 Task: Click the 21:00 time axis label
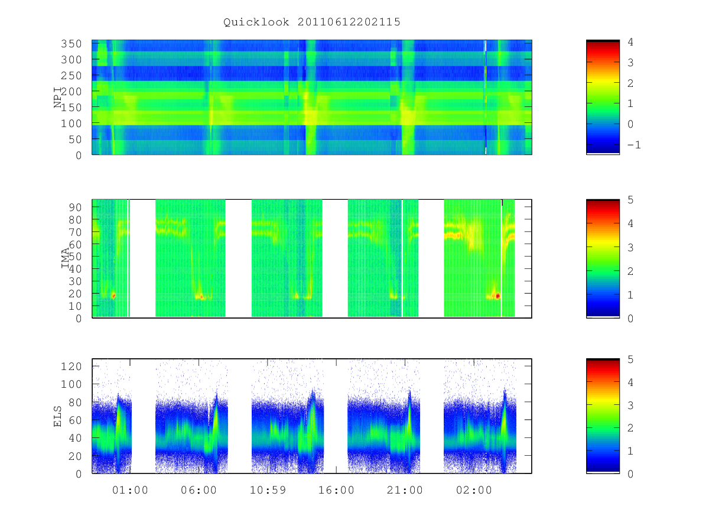405,490
